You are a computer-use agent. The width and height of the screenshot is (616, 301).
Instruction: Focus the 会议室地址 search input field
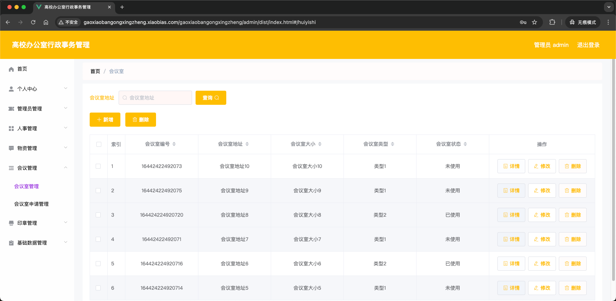coord(155,98)
